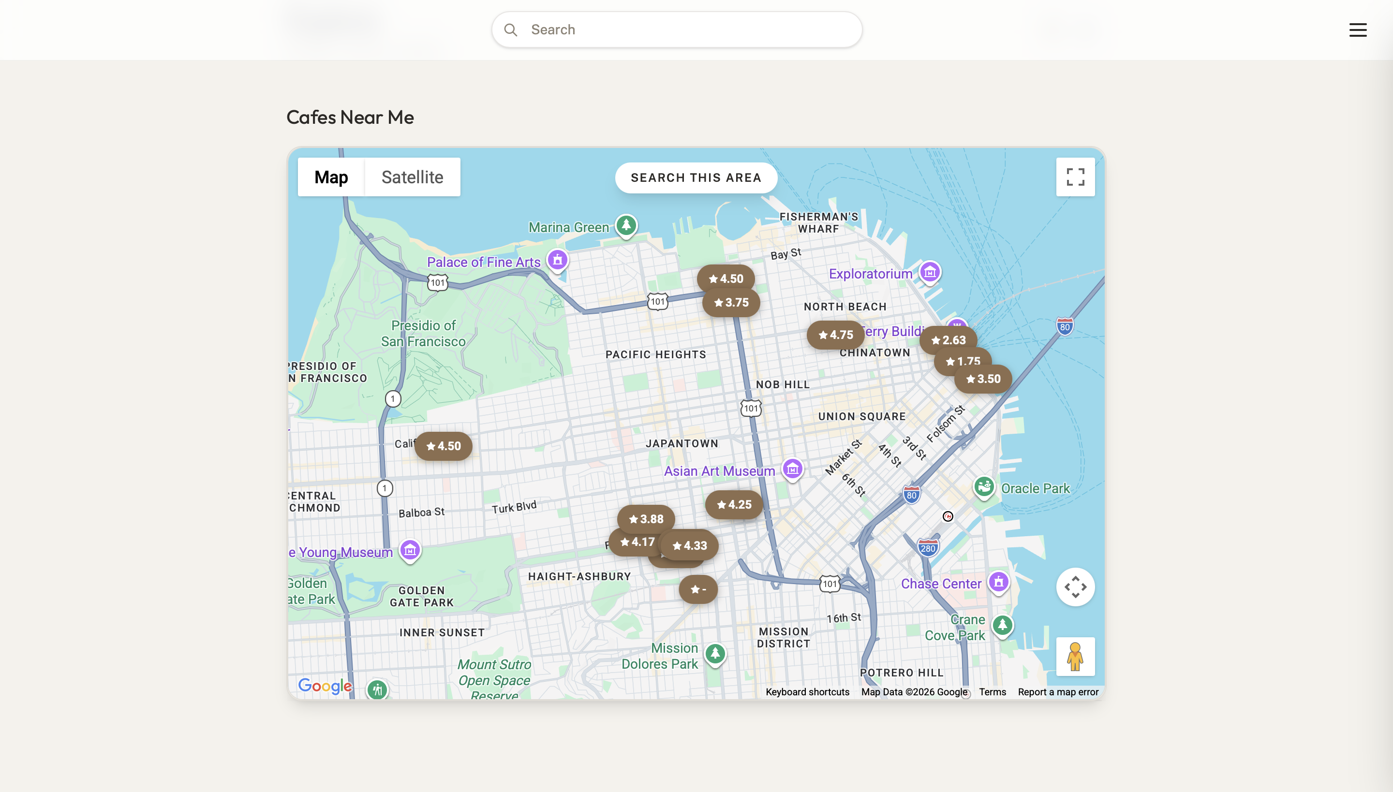
Task: Click the Palace of Fine Arts marker
Action: pyautogui.click(x=558, y=260)
